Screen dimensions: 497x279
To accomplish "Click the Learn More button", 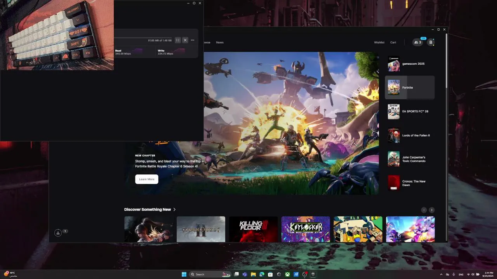I will click(147, 179).
